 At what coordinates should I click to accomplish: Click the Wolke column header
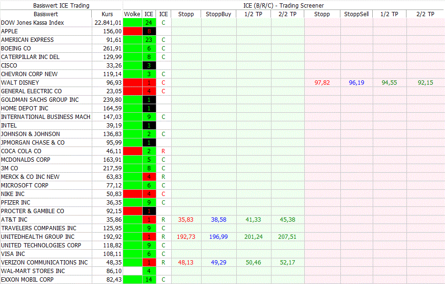132,14
